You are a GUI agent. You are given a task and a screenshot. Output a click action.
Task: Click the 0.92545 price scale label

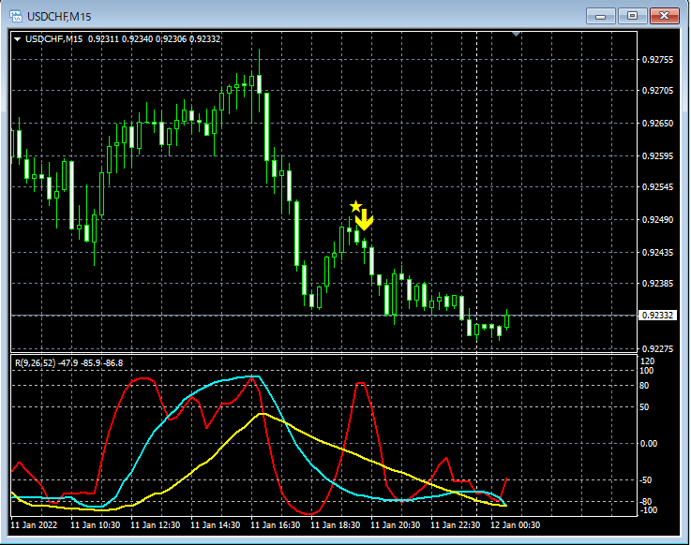pos(657,186)
